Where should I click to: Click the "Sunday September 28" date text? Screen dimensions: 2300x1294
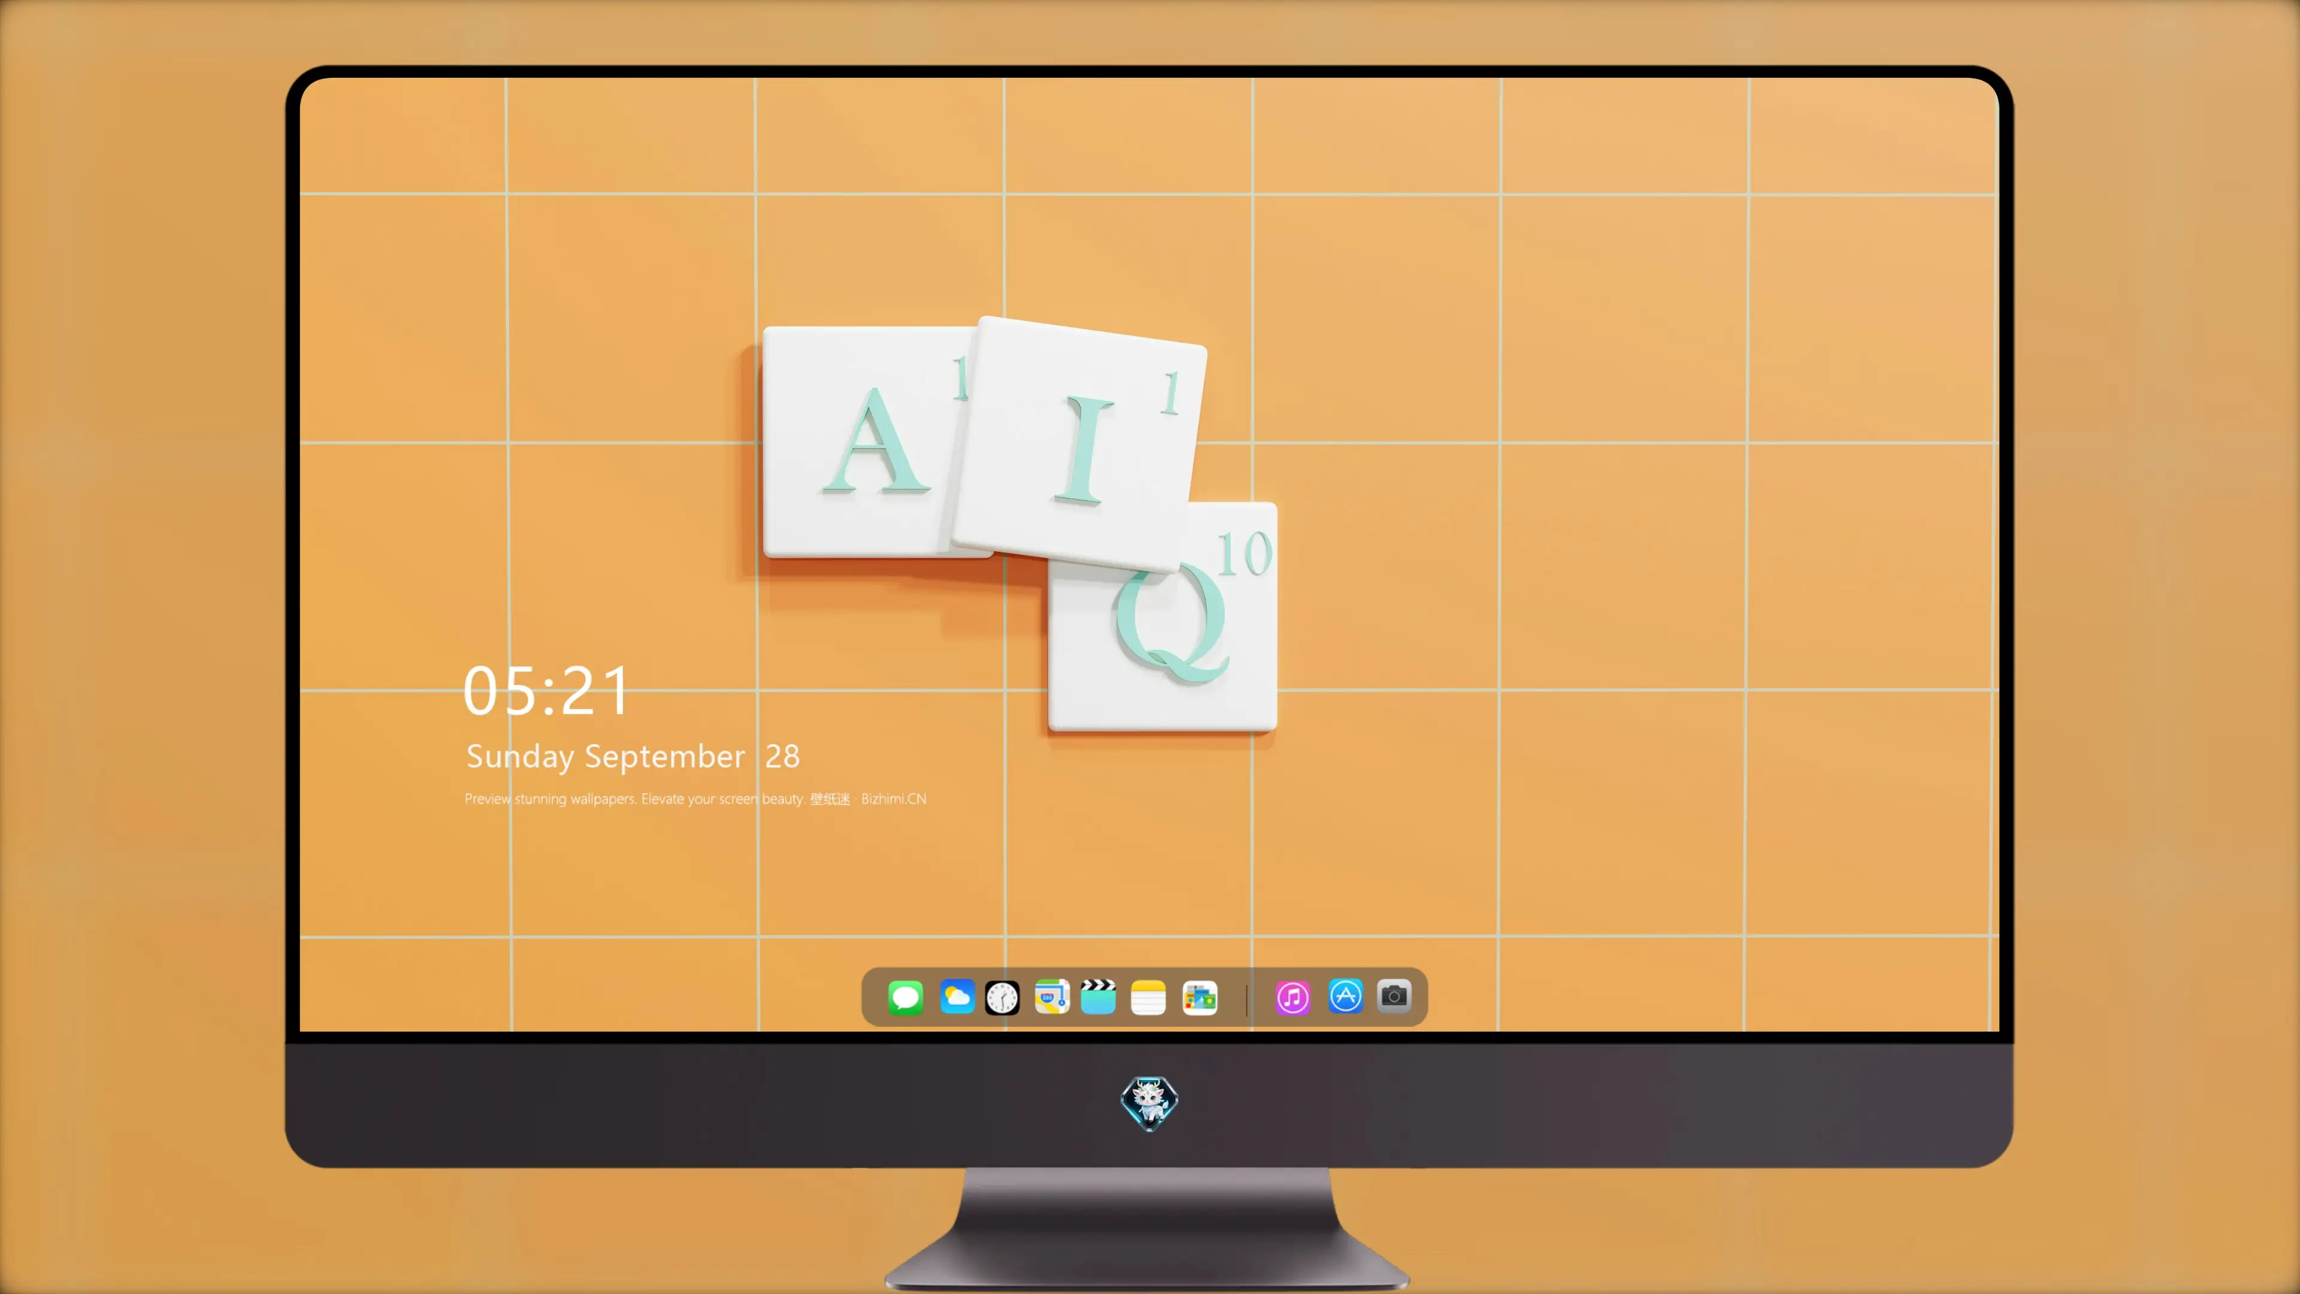[633, 757]
